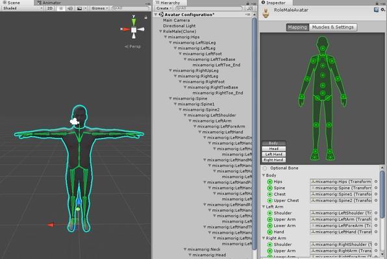The height and width of the screenshot is (259, 387).
Task: Collapse the mixamorig:Hips tree node
Action: pyautogui.click(x=166, y=37)
